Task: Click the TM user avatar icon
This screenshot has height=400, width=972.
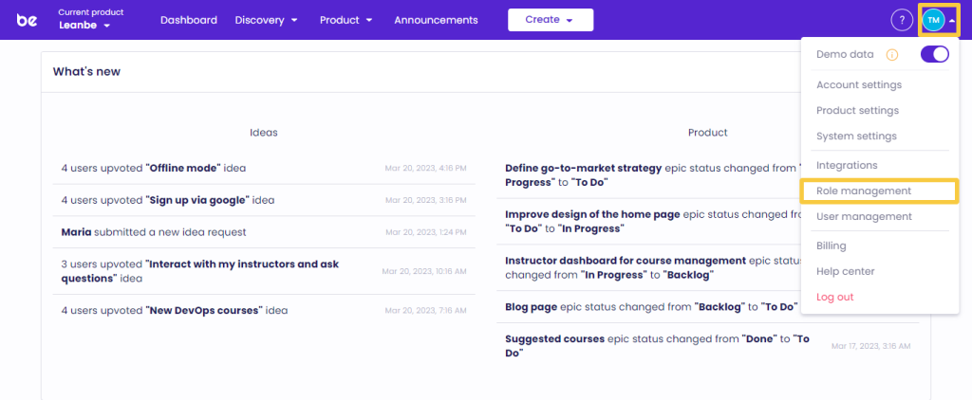Action: pyautogui.click(x=933, y=20)
